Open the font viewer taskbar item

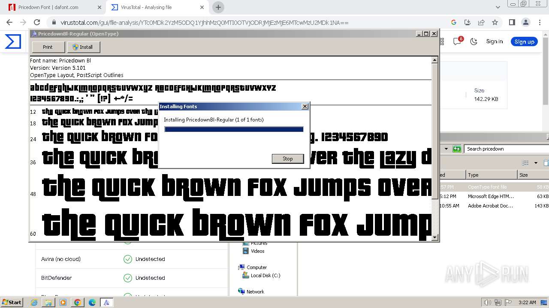pyautogui.click(x=106, y=302)
